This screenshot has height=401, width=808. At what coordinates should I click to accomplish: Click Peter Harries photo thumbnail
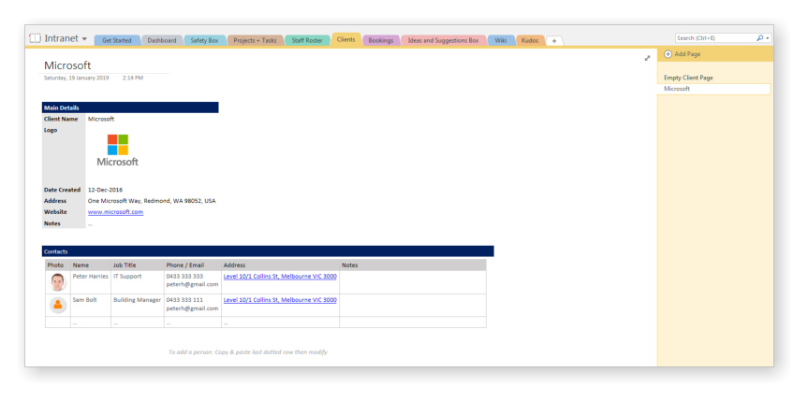pyautogui.click(x=58, y=282)
